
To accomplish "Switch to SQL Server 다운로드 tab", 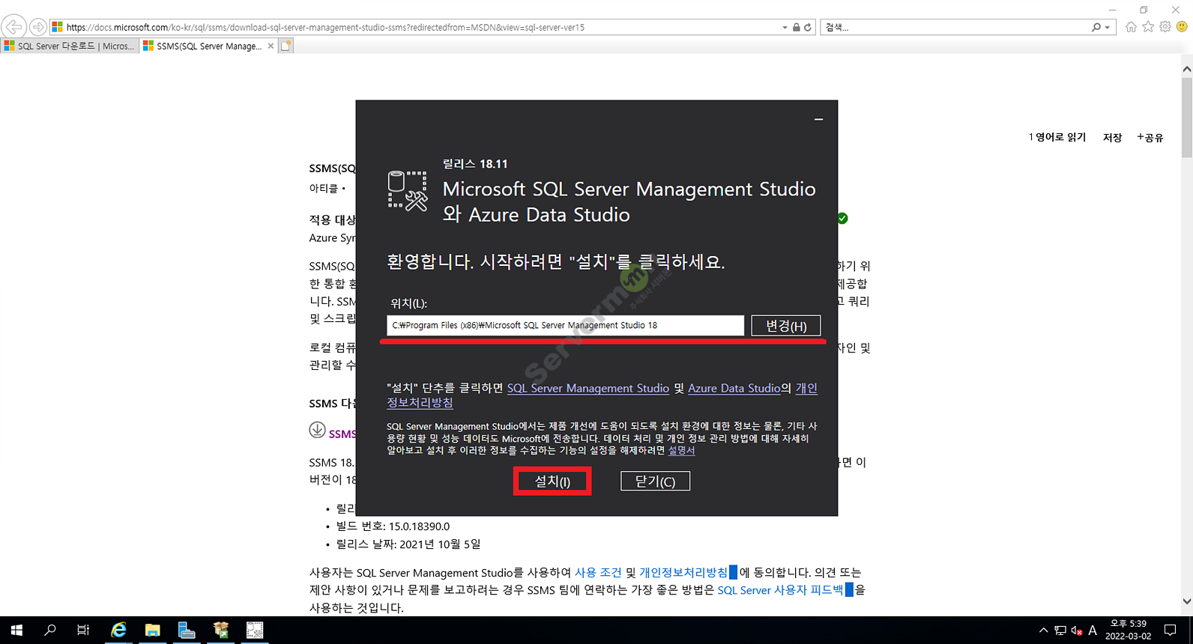I will coord(70,46).
